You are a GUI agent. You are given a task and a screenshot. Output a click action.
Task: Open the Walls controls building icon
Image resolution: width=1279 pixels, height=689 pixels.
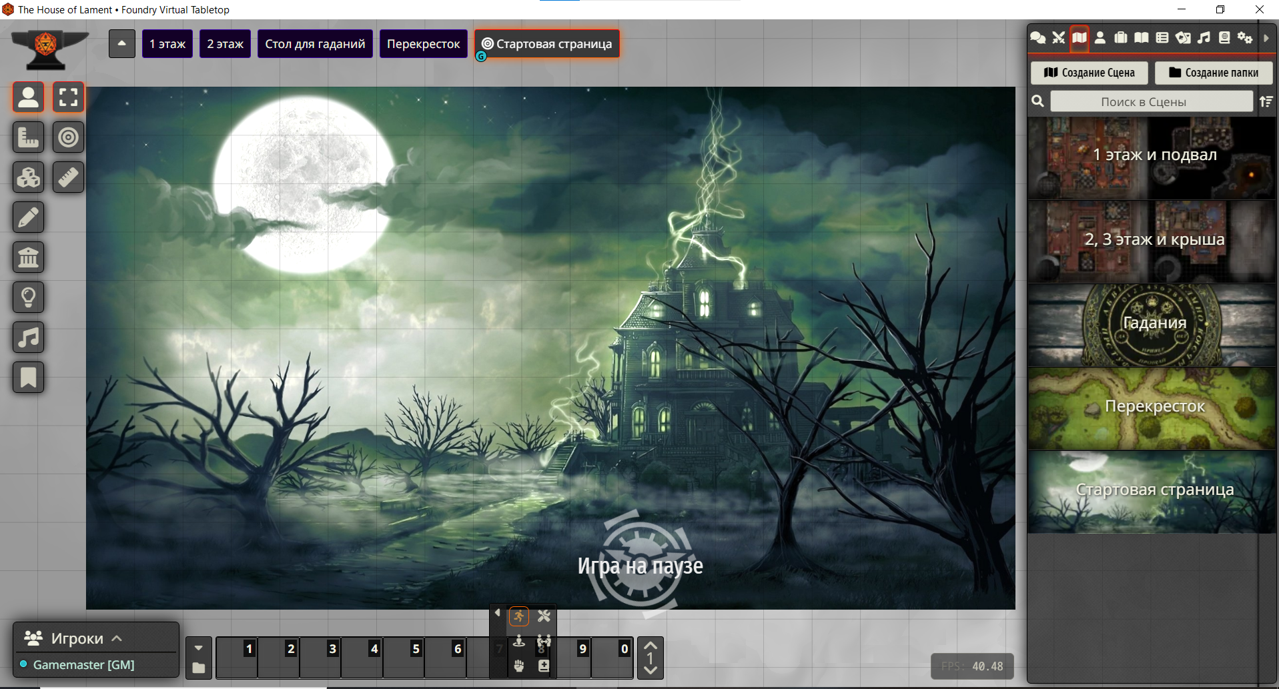click(29, 257)
